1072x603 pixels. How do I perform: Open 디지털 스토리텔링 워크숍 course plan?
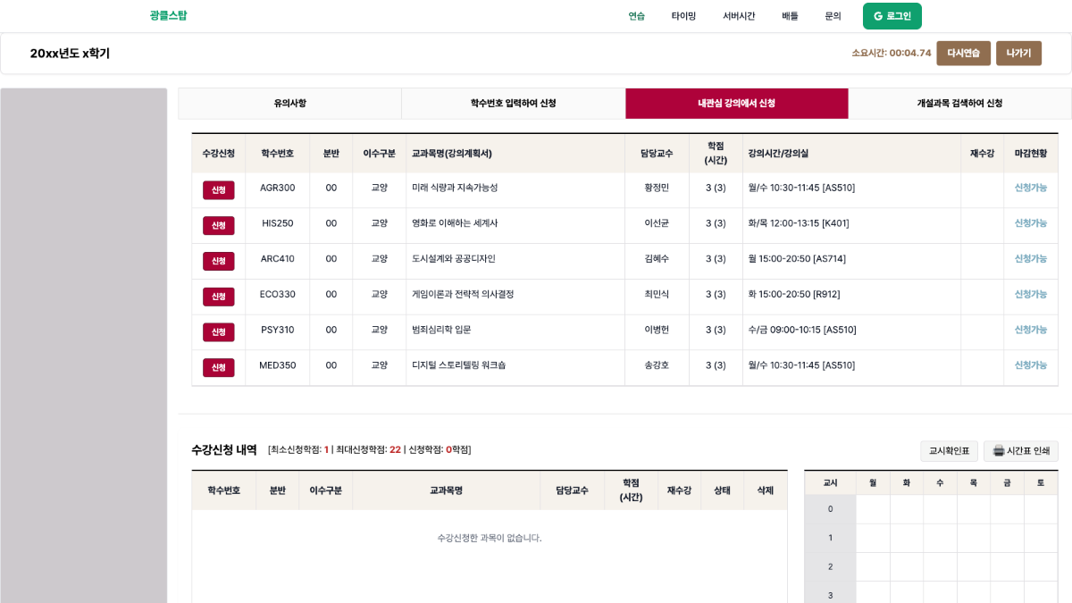pos(458,365)
